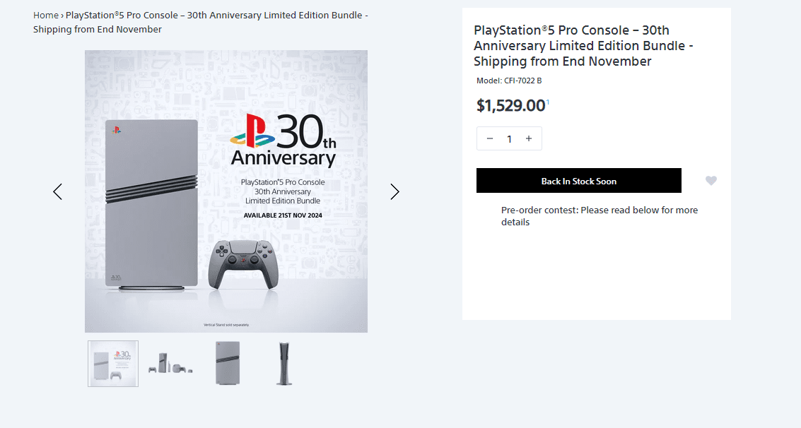Advance to the next product image
The width and height of the screenshot is (801, 428).
394,191
